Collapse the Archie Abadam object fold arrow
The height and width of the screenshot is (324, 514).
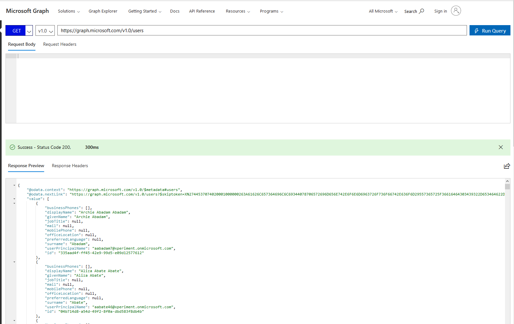pyautogui.click(x=14, y=204)
